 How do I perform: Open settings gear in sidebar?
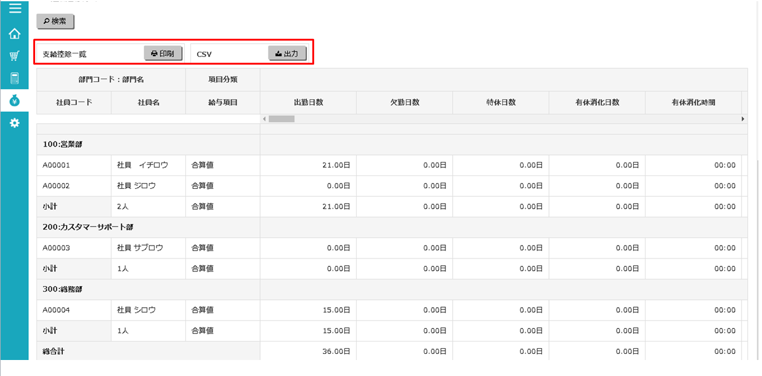tap(14, 123)
